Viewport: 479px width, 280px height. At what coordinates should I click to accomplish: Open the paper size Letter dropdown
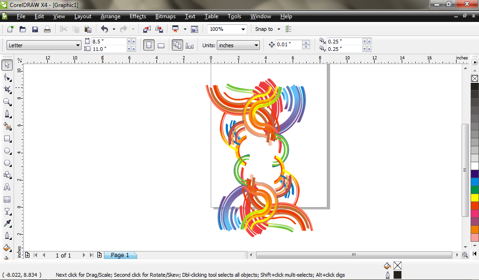pos(78,45)
